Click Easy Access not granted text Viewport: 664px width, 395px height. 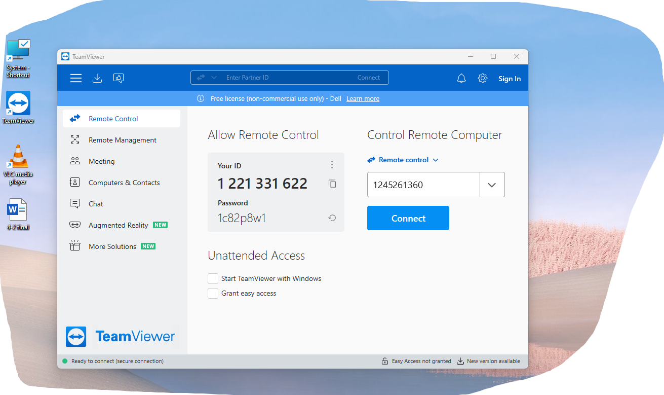[x=421, y=361]
